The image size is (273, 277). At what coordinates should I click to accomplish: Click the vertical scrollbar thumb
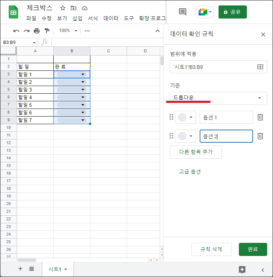(162, 61)
